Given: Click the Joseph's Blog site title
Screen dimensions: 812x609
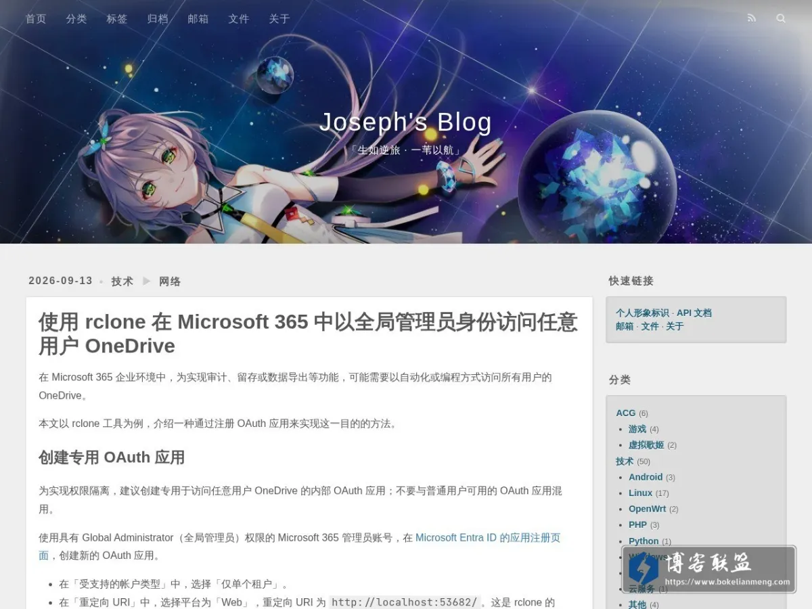Looking at the screenshot, I should 405,122.
